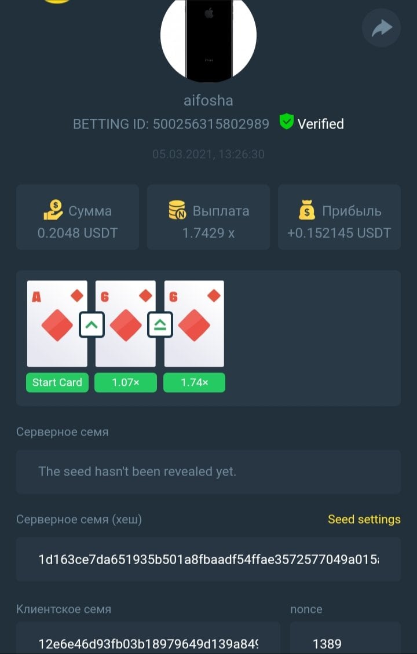417x654 pixels.
Task: Open Seed settings link
Action: 364,519
